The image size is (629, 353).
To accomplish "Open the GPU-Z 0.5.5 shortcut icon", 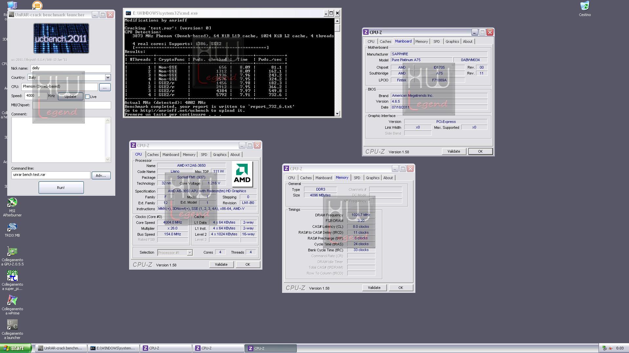I will click(12, 252).
